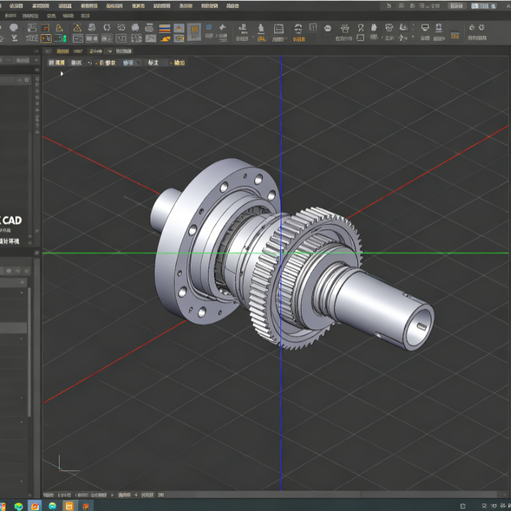Click the blue shield icon in the toolbar
This screenshot has width=511, height=511.
click(x=209, y=27)
